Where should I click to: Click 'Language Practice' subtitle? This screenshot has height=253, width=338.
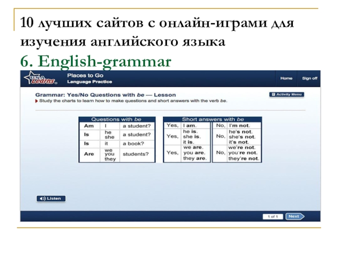point(90,82)
